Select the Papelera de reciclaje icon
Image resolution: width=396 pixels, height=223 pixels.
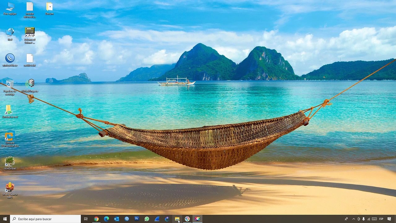tap(10, 87)
